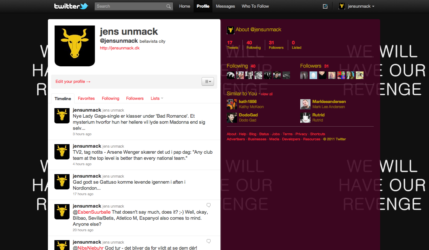The height and width of the screenshot is (250, 429).
Task: Open the Businesses footer link
Action: coord(257,139)
